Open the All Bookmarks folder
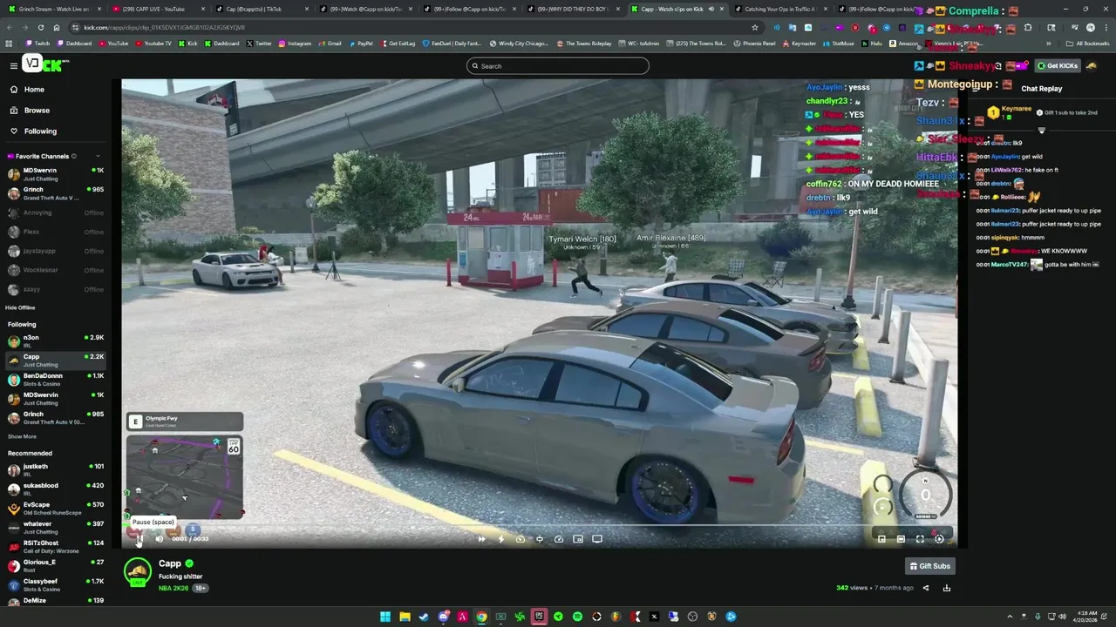 [1088, 44]
